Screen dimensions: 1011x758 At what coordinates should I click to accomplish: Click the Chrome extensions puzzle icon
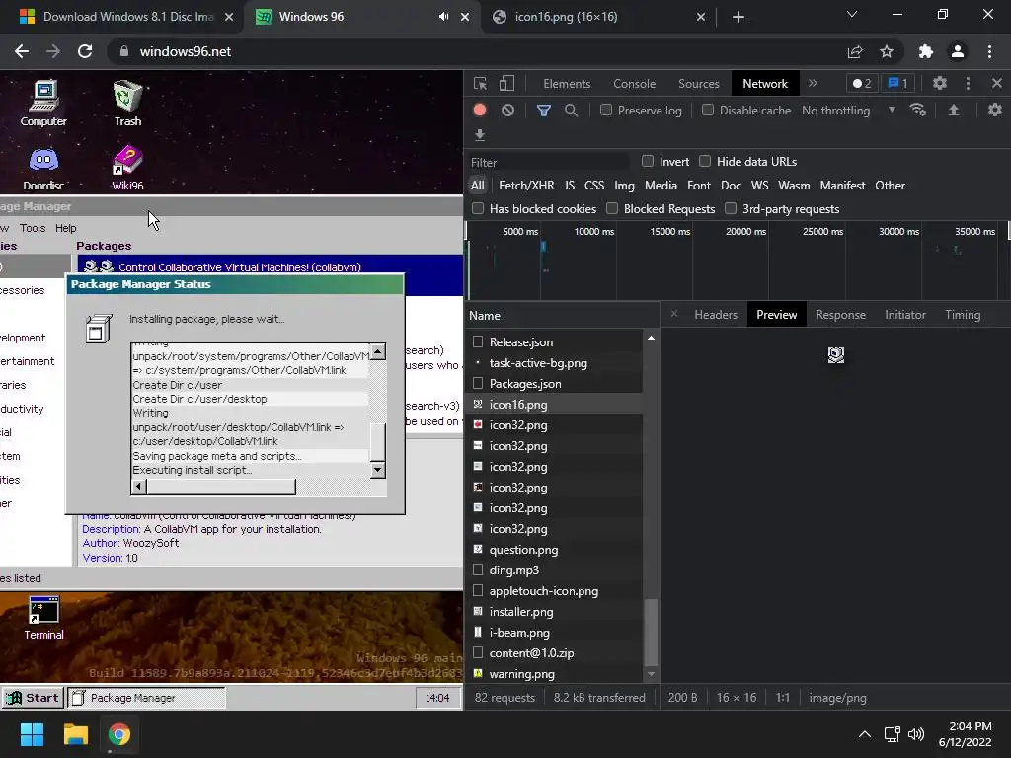tap(926, 51)
